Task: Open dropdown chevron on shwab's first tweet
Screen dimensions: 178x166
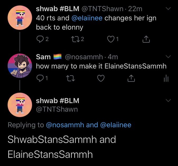Action: (x=168, y=8)
